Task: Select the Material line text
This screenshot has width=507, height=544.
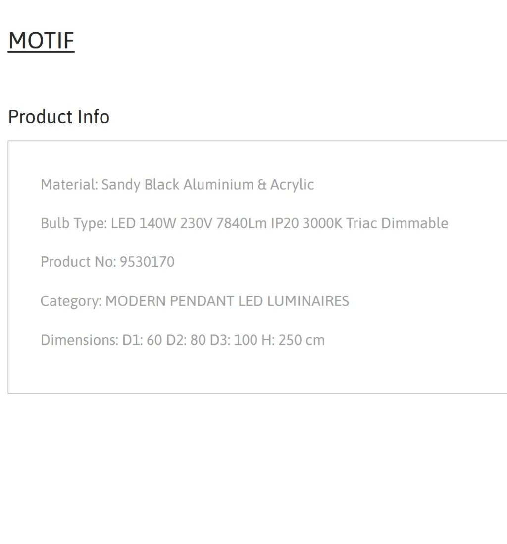Action: click(177, 185)
